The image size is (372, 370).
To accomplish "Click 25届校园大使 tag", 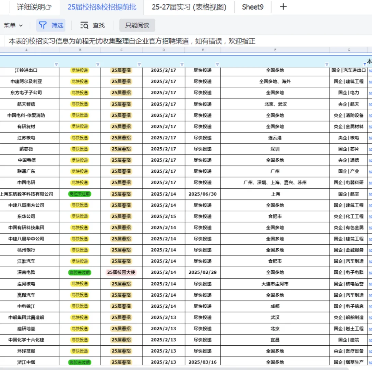I will click(x=121, y=272).
